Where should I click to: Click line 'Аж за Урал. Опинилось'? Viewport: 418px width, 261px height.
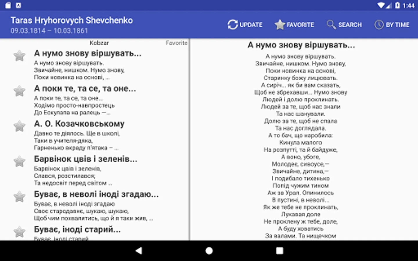pos(301,193)
